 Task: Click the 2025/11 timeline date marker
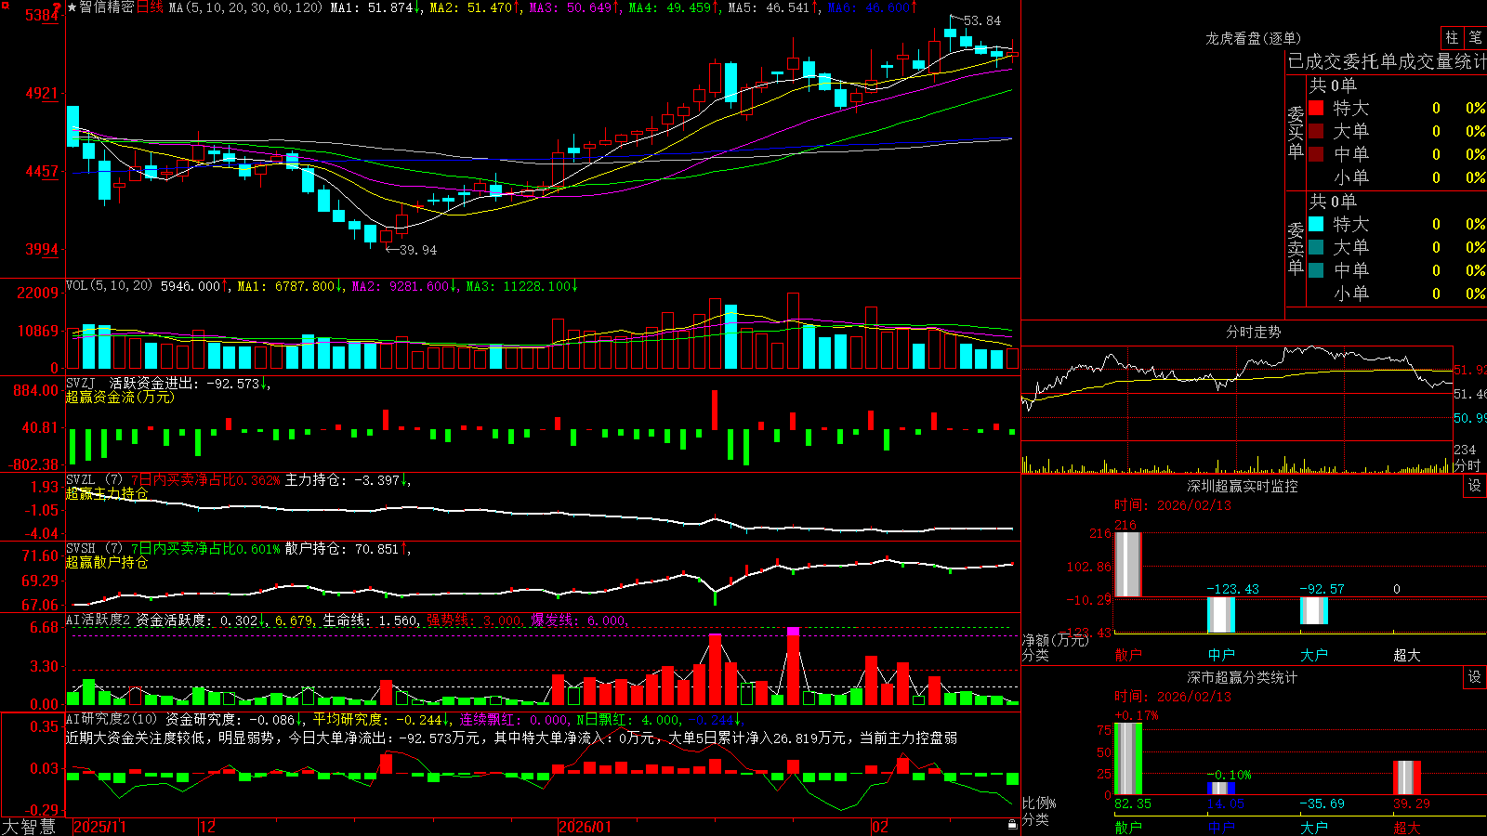pyautogui.click(x=99, y=827)
